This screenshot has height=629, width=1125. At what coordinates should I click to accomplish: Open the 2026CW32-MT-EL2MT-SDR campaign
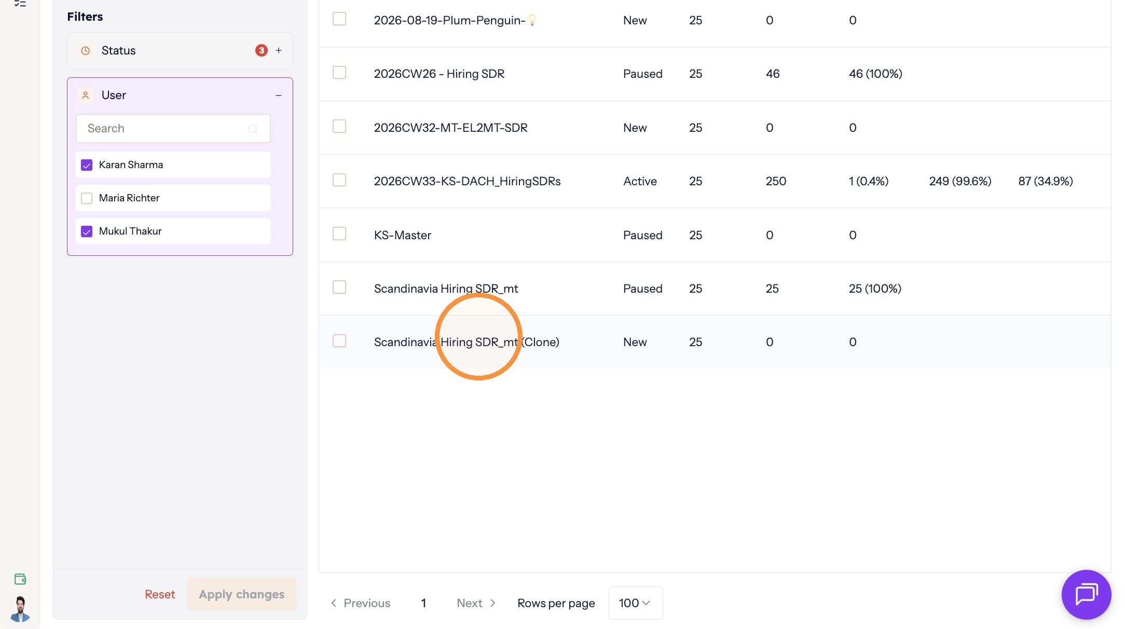point(451,128)
